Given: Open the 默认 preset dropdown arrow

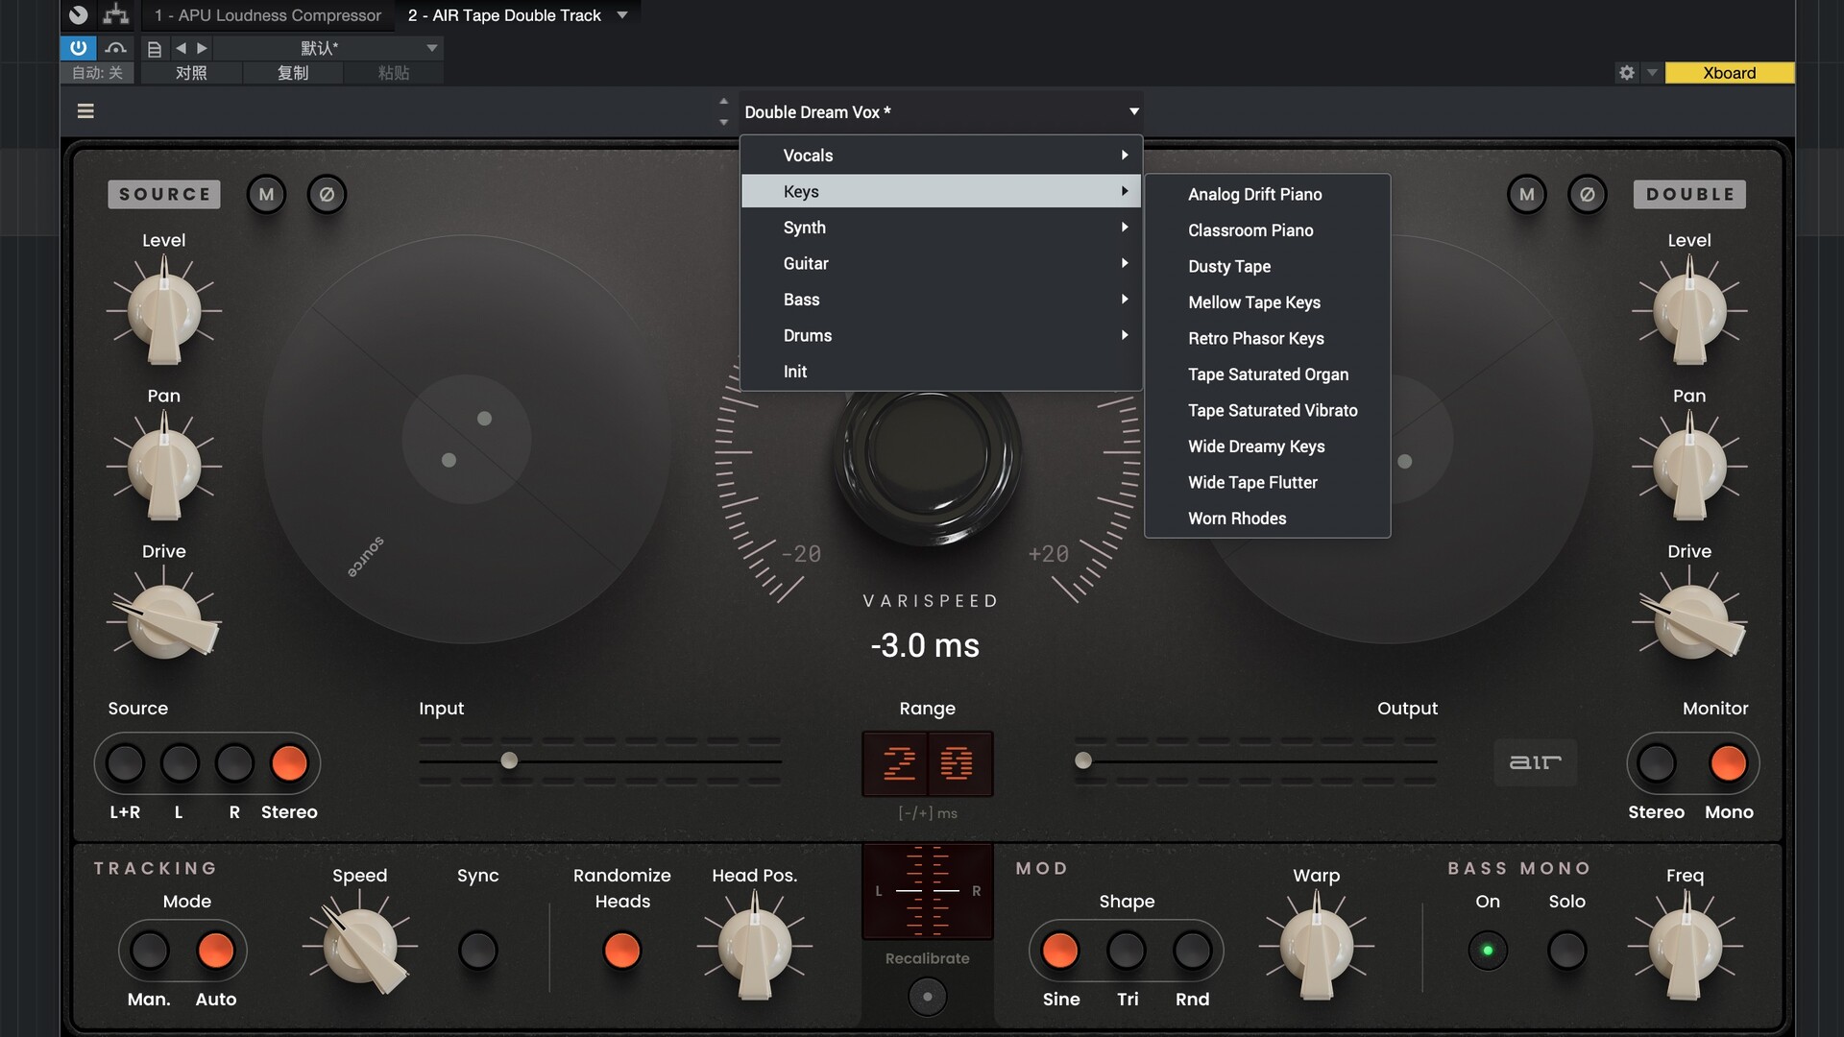Looking at the screenshot, I should [x=431, y=48].
